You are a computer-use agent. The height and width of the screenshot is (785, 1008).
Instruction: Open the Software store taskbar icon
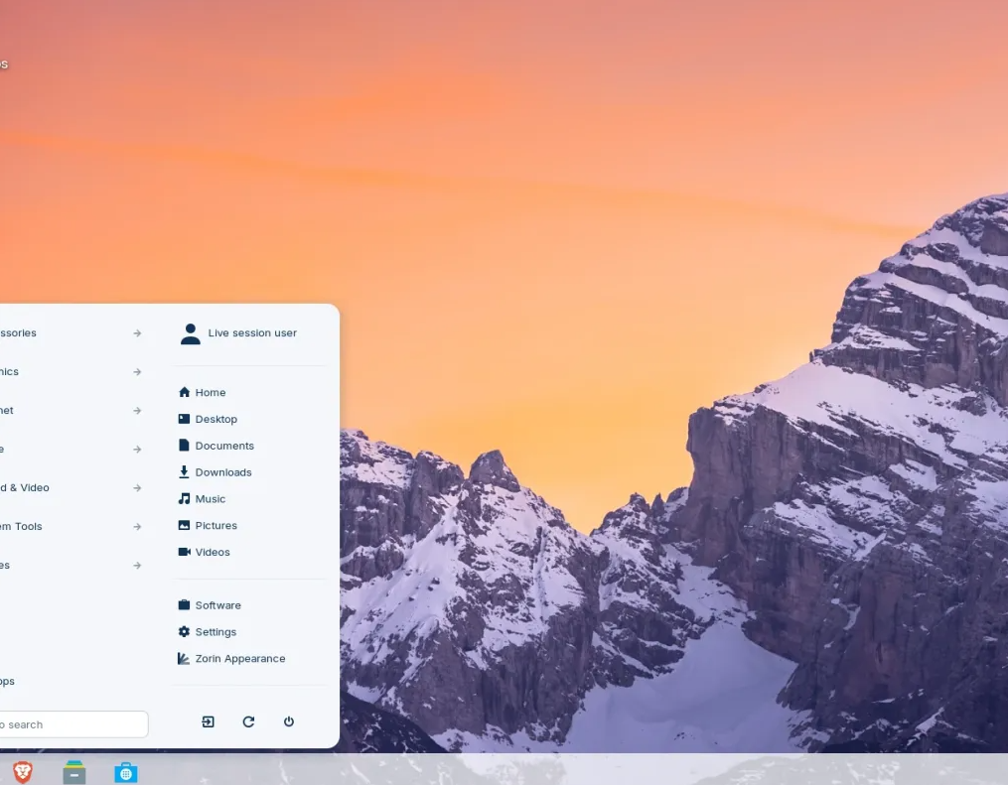pos(126,772)
